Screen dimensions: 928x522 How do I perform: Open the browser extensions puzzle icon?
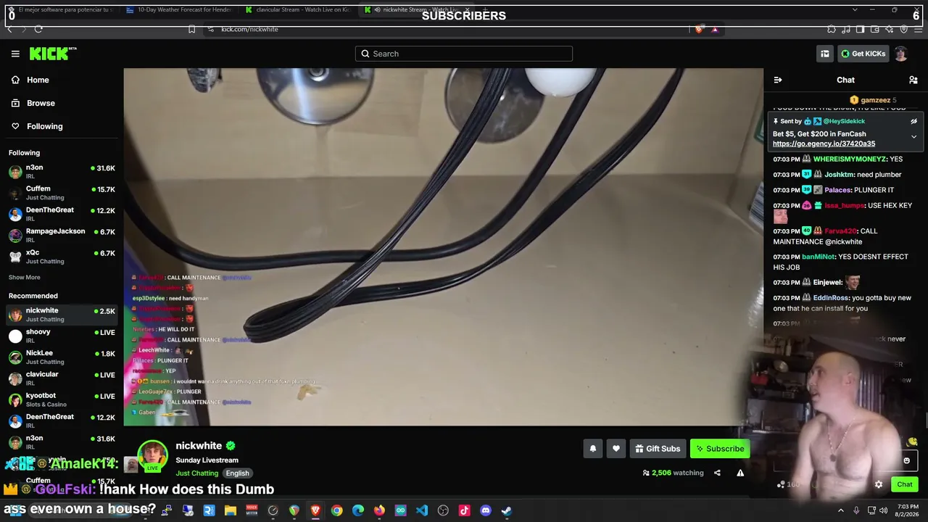click(x=832, y=29)
